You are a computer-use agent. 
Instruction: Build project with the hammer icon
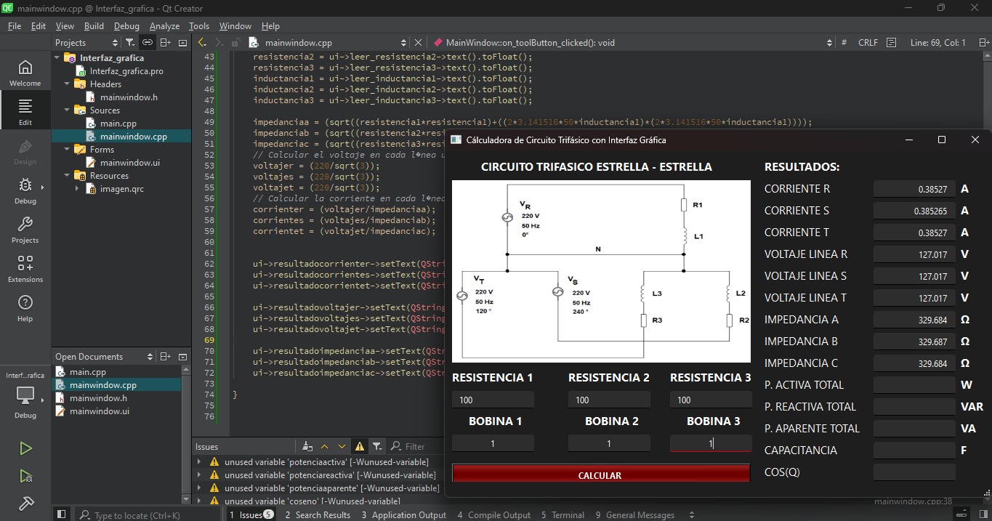[25, 503]
